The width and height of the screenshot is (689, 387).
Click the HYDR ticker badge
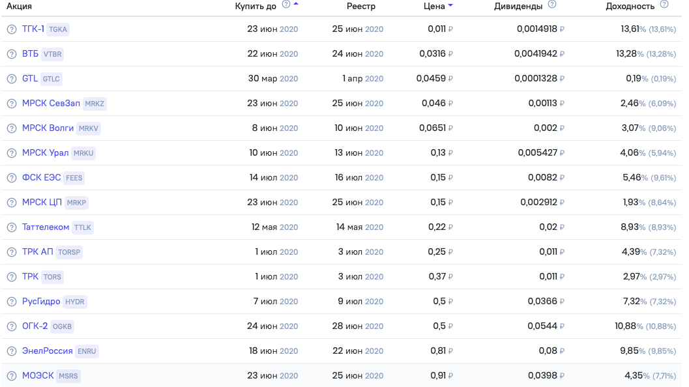[x=75, y=302]
